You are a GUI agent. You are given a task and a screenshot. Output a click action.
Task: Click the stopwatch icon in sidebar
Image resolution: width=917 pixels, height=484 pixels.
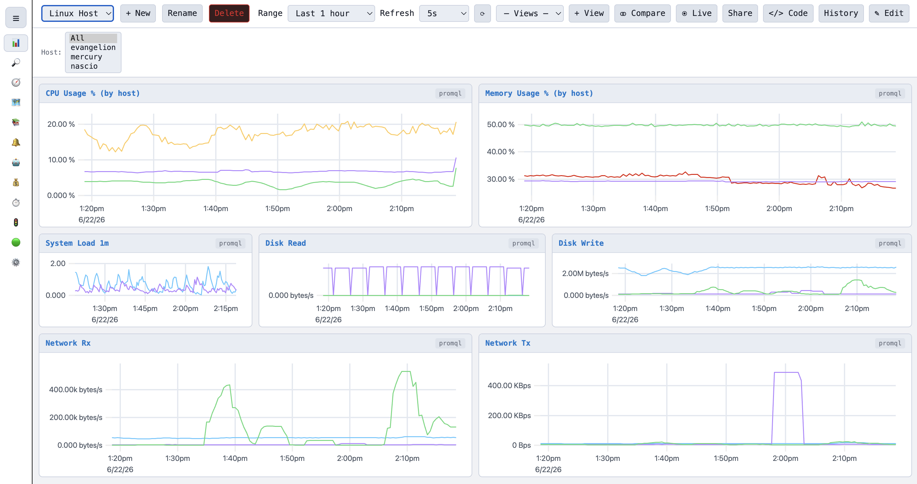point(16,202)
